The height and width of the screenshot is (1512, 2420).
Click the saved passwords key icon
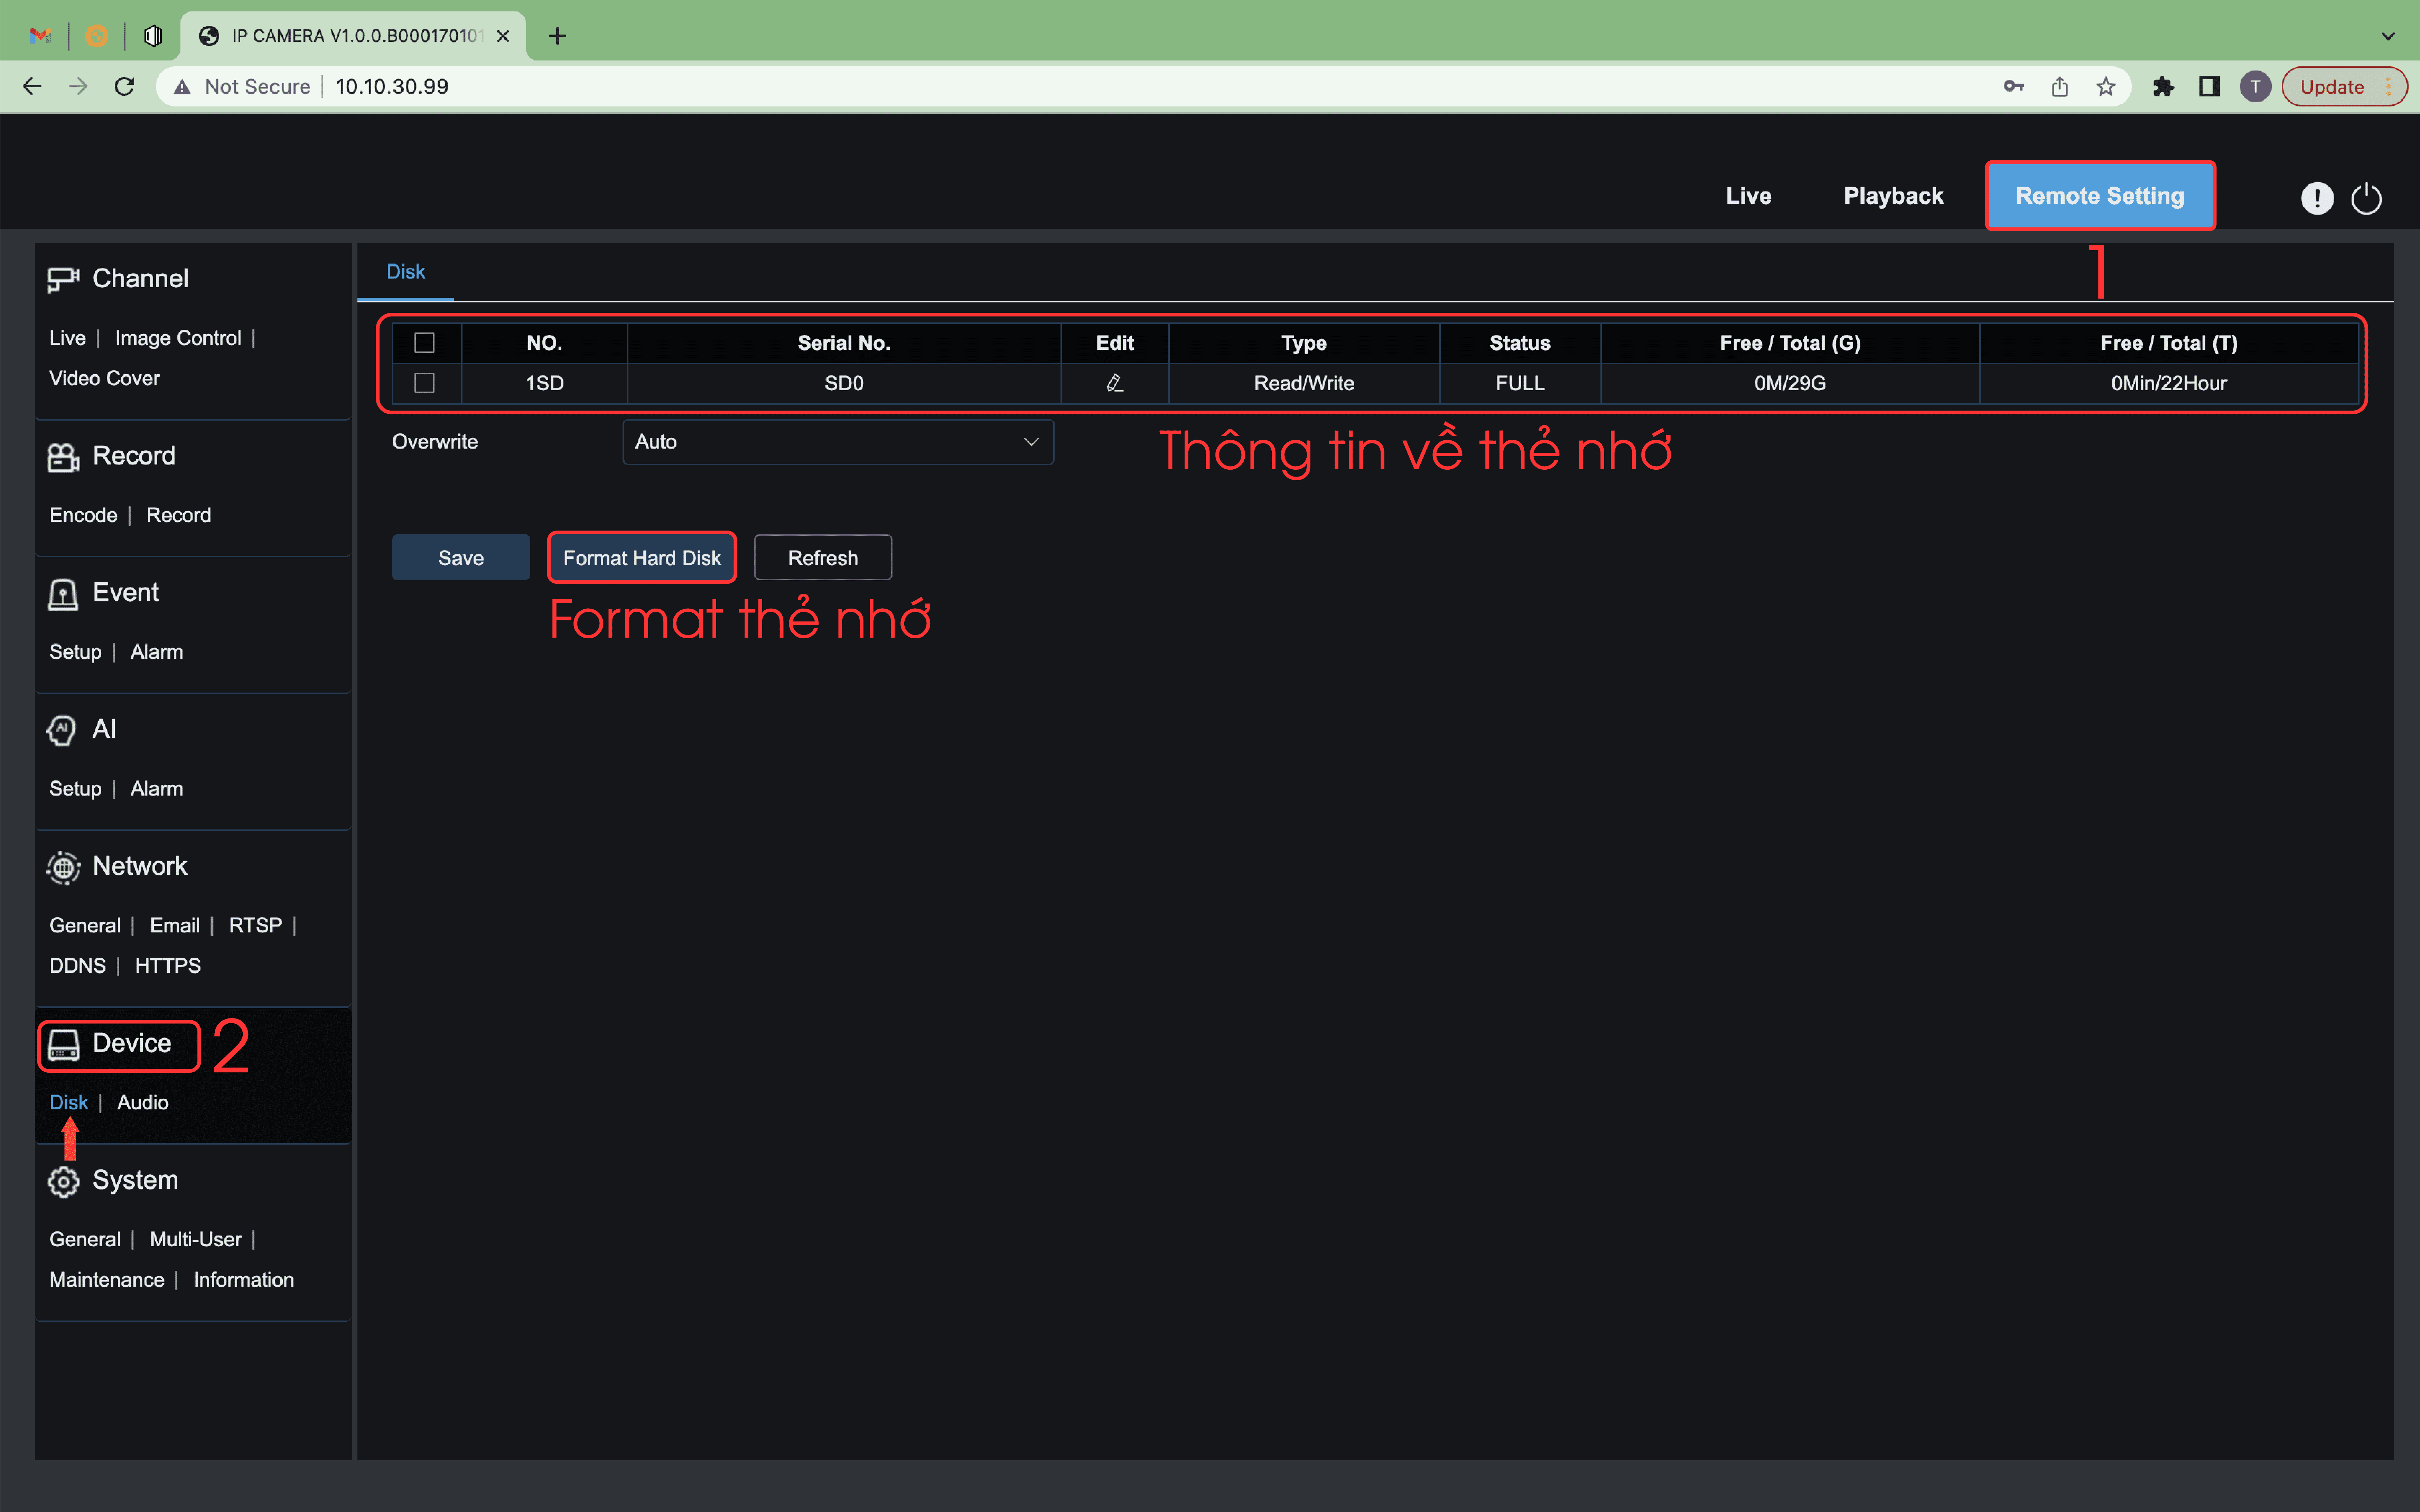coord(2013,87)
